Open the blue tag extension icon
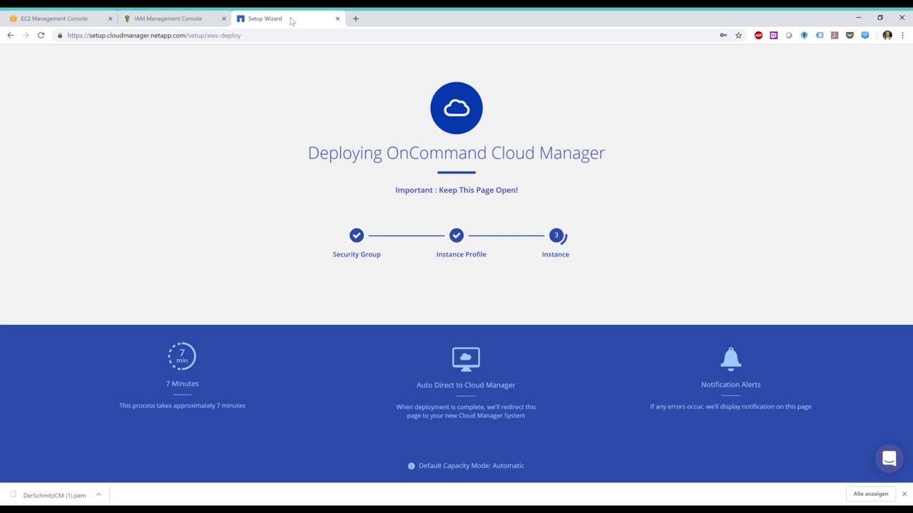 pos(820,35)
